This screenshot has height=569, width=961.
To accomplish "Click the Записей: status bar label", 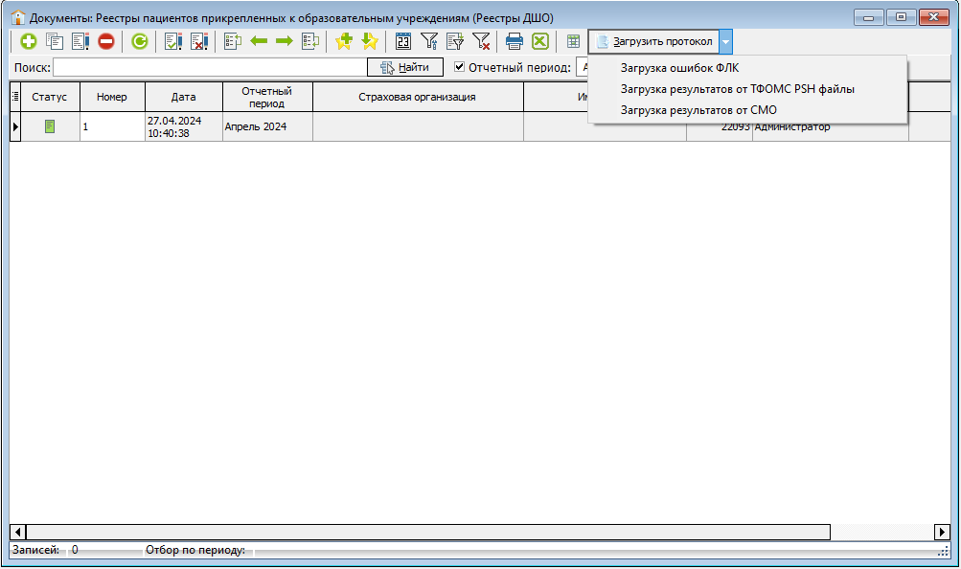I will (35, 550).
